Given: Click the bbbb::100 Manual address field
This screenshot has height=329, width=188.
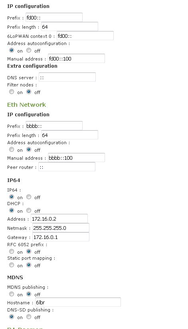Looking at the screenshot, I should [76, 157].
